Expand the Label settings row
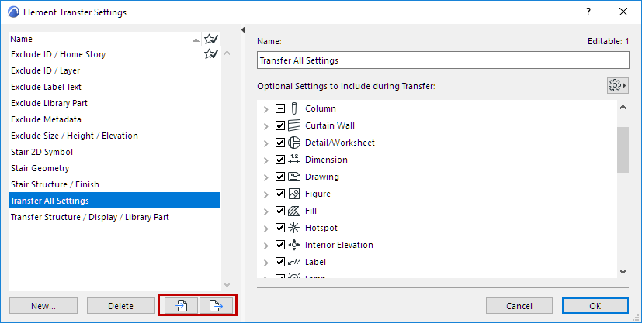Screen dimensions: 642x323 [x=267, y=262]
